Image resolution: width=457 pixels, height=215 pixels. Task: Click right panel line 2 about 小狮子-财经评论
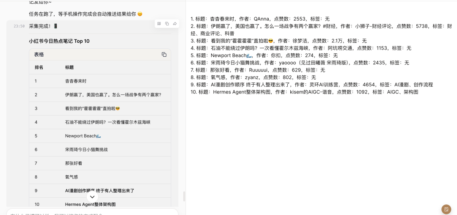point(322,30)
